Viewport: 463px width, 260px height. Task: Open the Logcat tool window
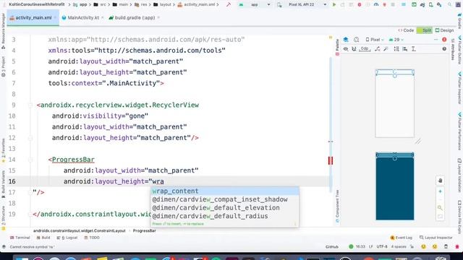point(67,238)
